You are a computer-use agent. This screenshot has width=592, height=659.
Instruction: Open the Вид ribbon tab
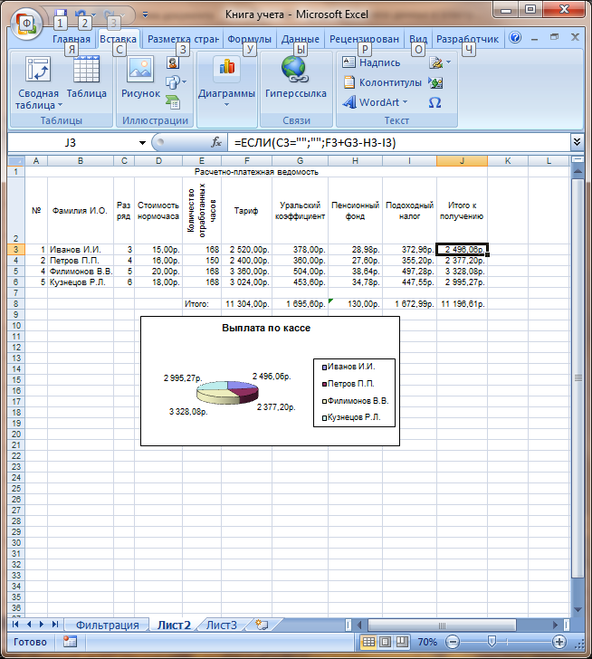tap(418, 39)
